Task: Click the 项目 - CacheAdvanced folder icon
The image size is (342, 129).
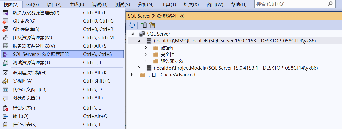Action: (x=142, y=75)
